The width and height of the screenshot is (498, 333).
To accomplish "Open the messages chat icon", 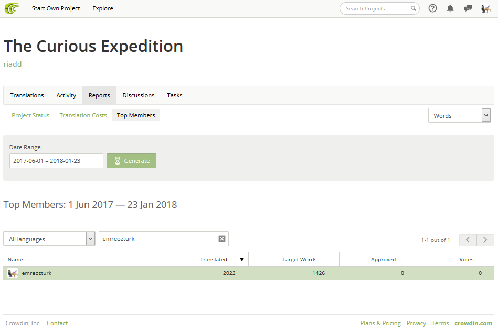I will 468,8.
